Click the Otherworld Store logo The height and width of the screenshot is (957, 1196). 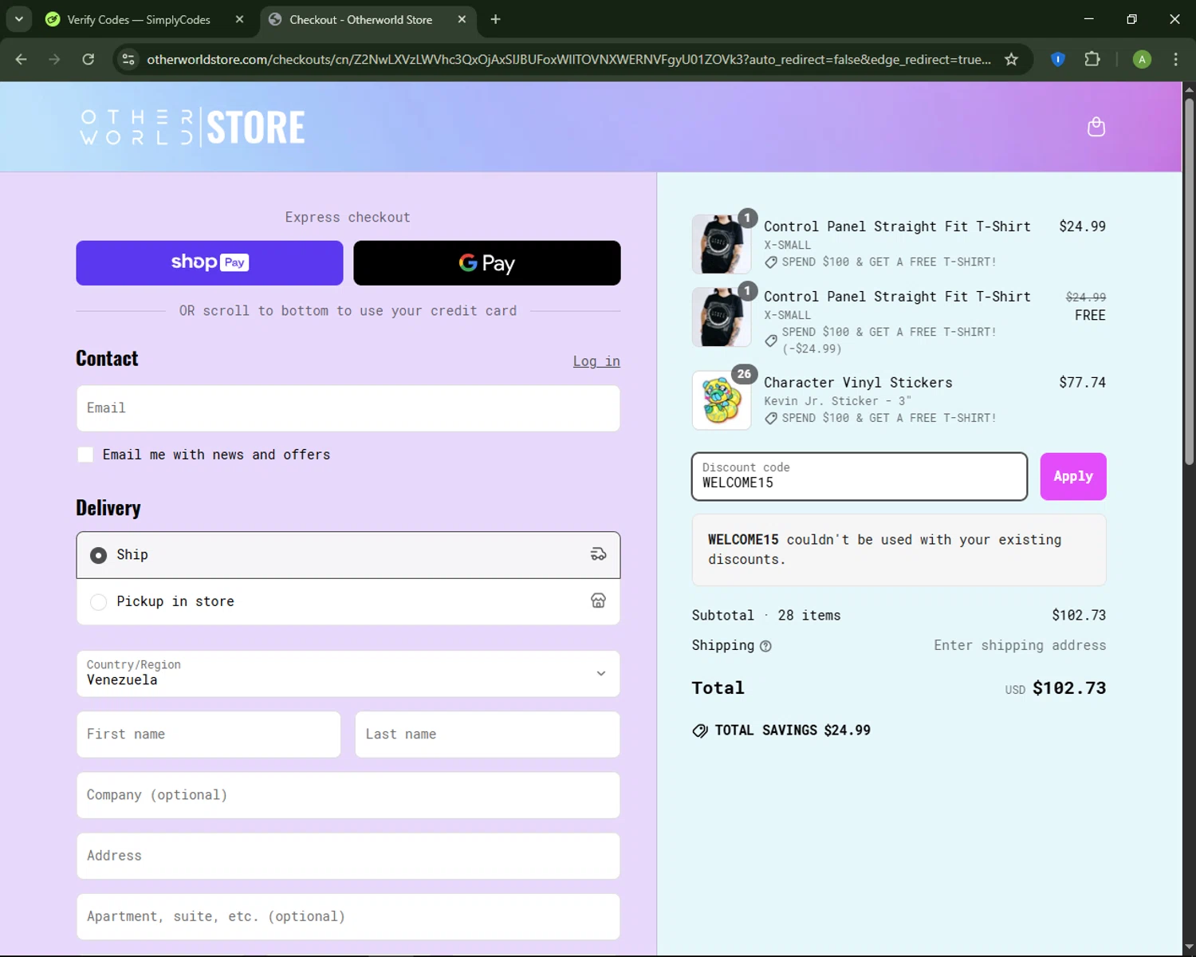[x=192, y=127]
